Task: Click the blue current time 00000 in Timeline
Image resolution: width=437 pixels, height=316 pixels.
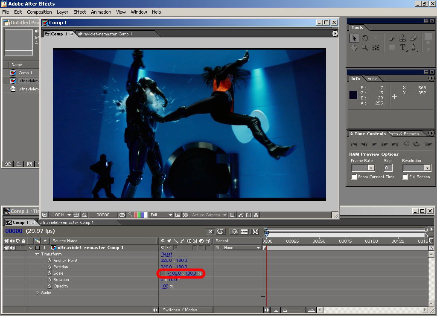Action: [x=14, y=231]
